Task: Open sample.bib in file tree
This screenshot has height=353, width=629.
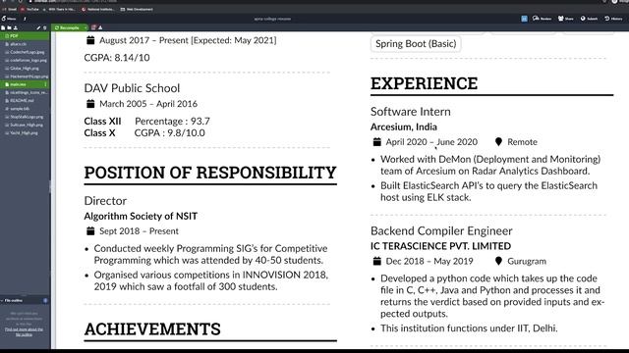Action: (x=25, y=109)
